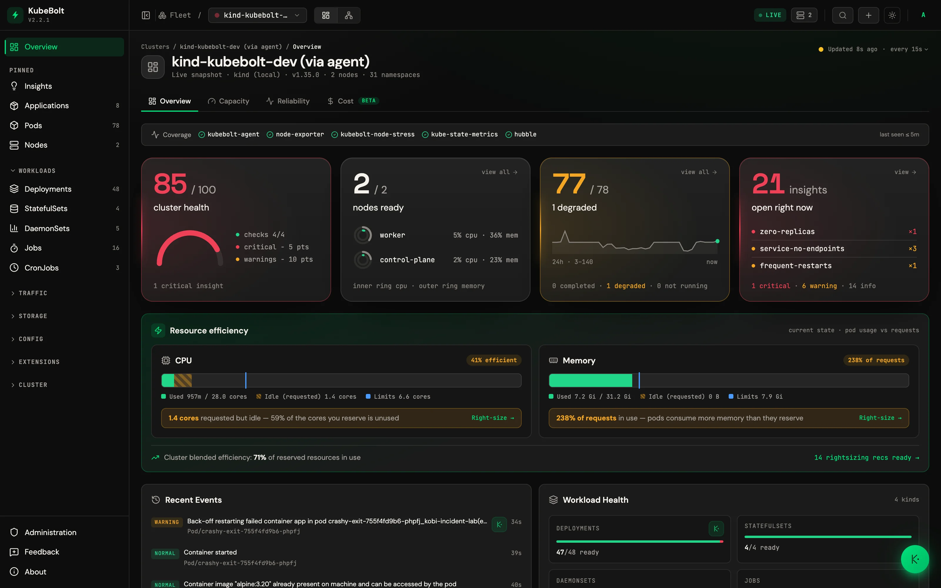This screenshot has width=941, height=588.
Task: Toggle the theme sun icon
Action: pos(892,15)
